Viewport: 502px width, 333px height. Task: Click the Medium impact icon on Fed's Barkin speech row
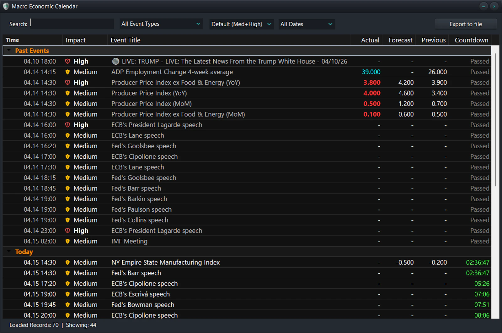[x=67, y=199]
